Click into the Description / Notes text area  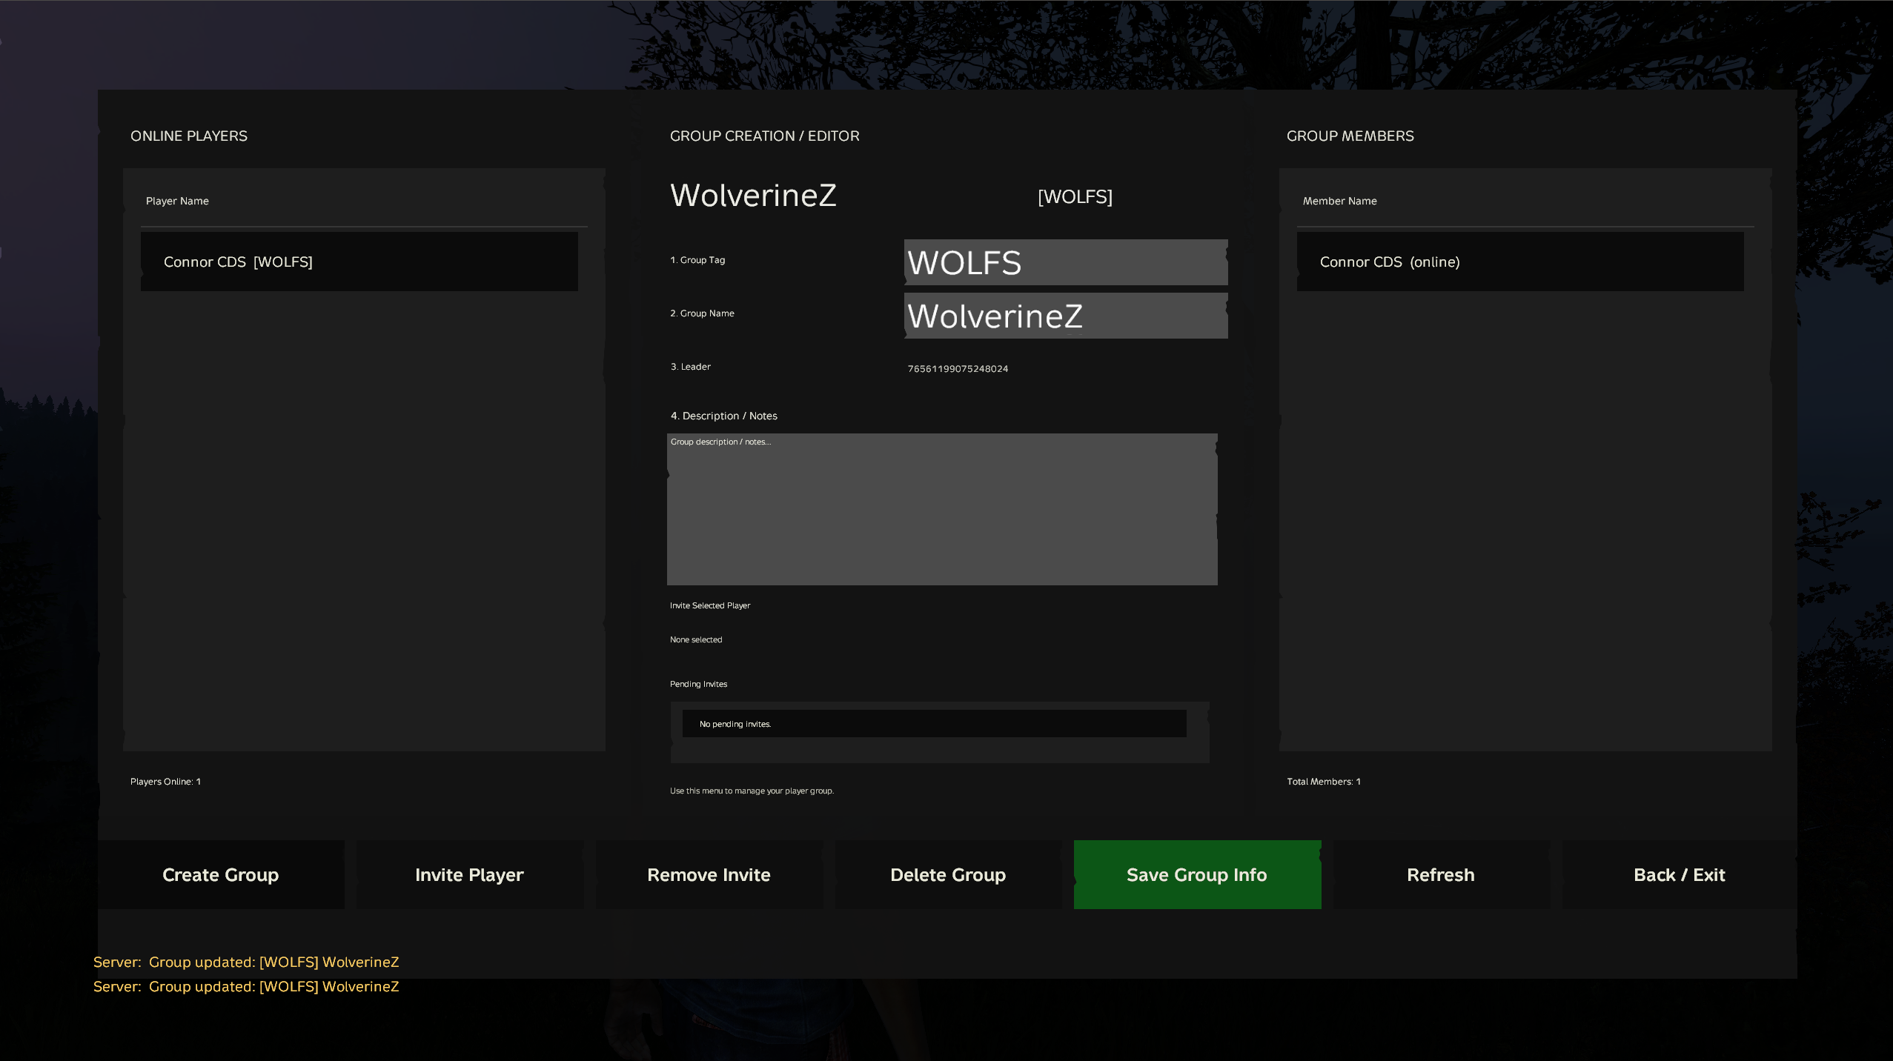(942, 509)
